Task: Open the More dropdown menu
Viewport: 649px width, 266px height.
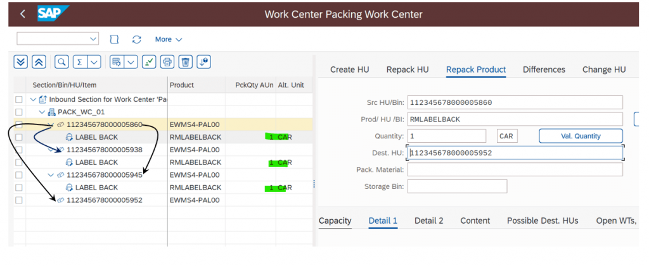Action: (169, 39)
